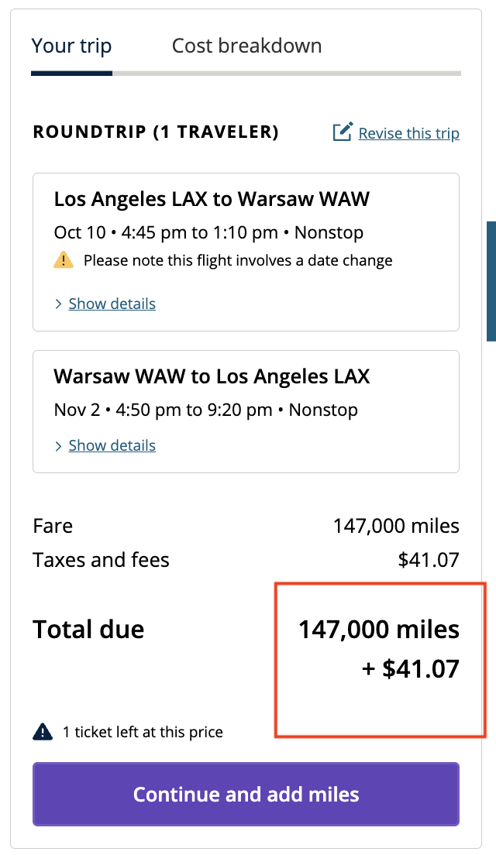Click the vertical scrollbar on the right edge
Image resolution: width=496 pixels, height=855 pixels.
(491, 280)
